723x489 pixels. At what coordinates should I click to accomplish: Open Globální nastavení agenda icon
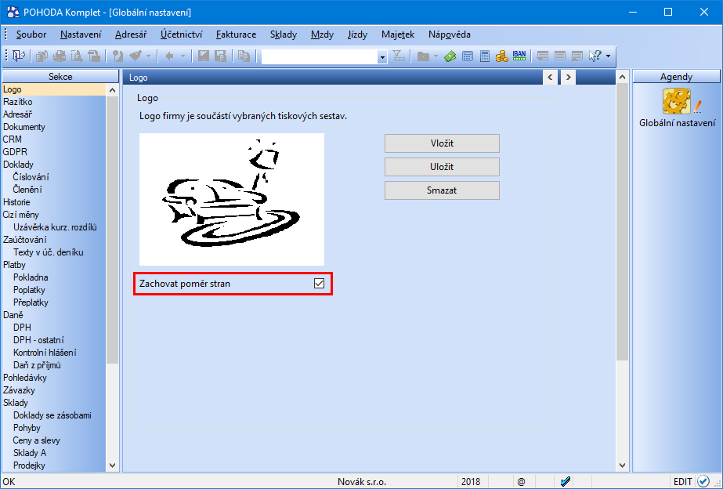click(678, 102)
